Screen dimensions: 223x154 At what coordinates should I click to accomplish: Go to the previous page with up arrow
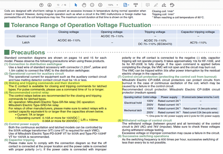point(41,5)
